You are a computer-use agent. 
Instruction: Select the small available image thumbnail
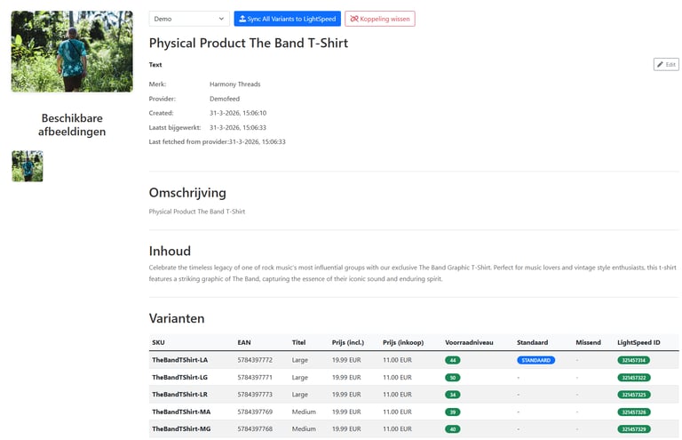28,166
